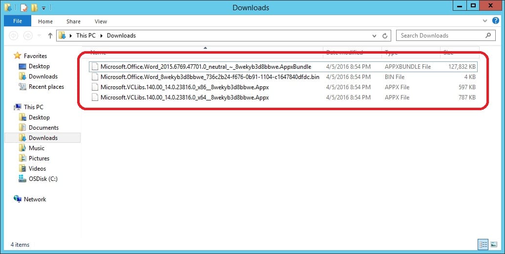Open Pictures folder in navigation pane
The image size is (505, 254).
click(x=39, y=158)
